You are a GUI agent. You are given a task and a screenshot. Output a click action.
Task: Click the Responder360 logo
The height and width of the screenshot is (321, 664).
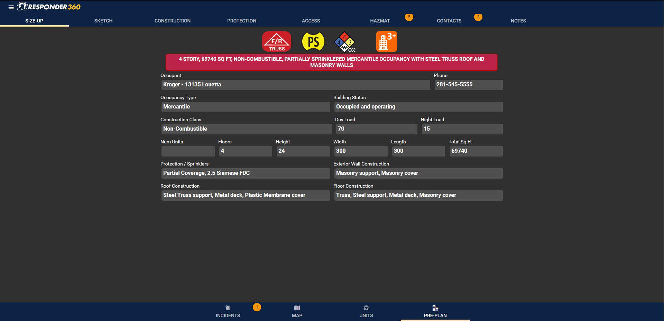48,6
